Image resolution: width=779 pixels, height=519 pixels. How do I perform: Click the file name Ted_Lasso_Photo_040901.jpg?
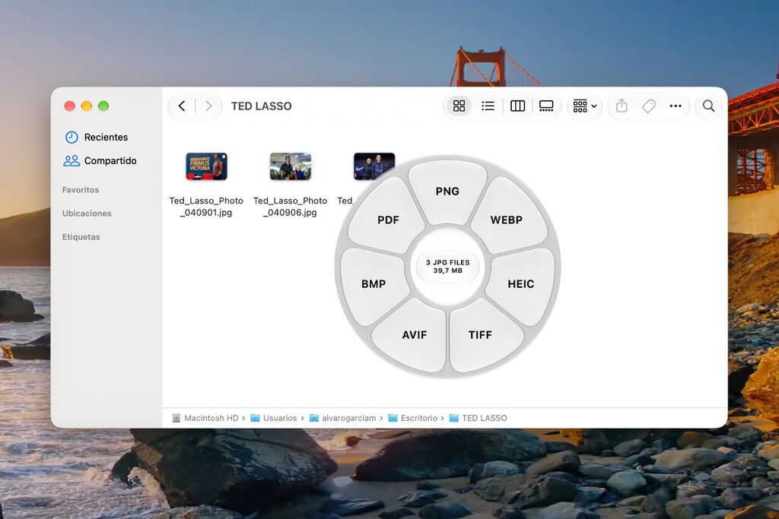point(206,207)
